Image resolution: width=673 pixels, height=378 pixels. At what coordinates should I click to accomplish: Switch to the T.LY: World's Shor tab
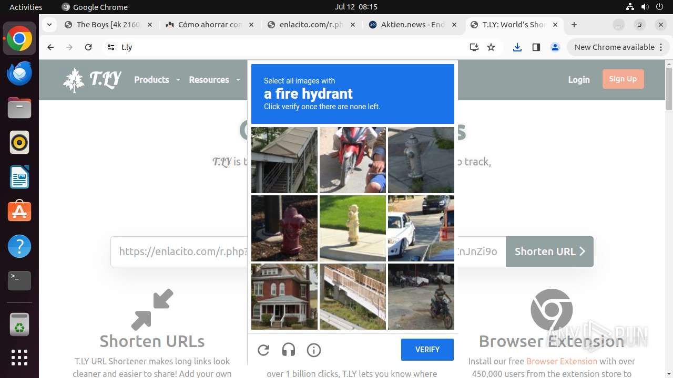(513, 25)
